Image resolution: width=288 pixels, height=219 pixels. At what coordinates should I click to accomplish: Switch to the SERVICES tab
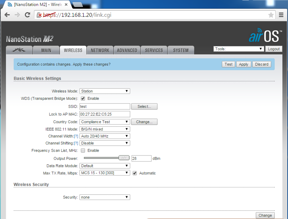154,50
